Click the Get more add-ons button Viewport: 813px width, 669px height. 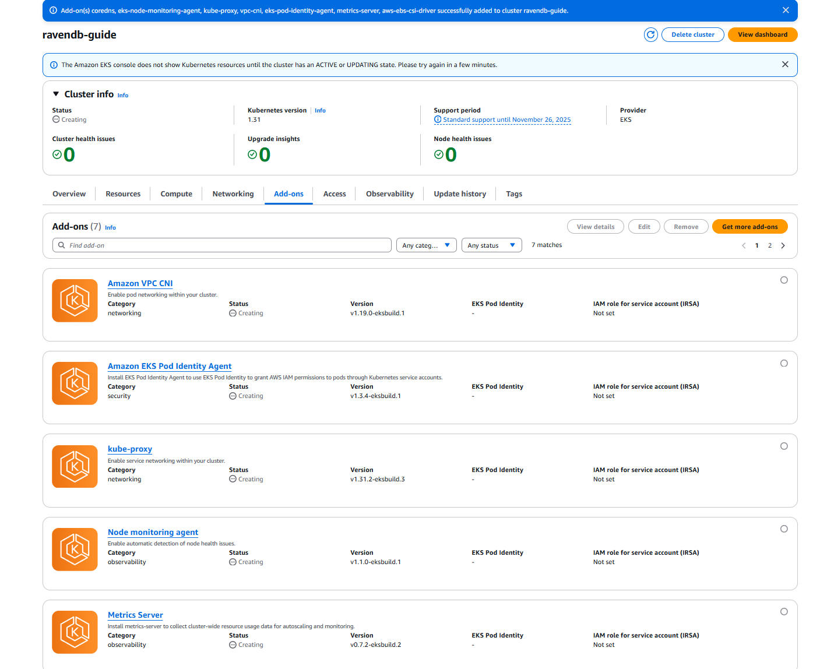[x=749, y=227]
